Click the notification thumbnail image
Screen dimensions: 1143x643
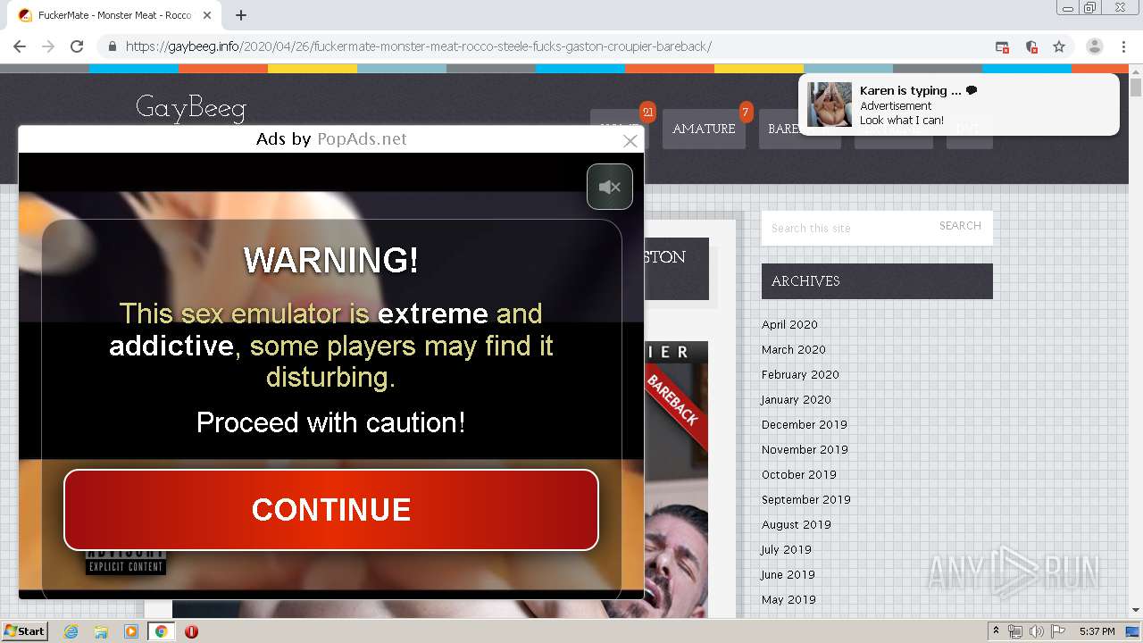coord(830,104)
